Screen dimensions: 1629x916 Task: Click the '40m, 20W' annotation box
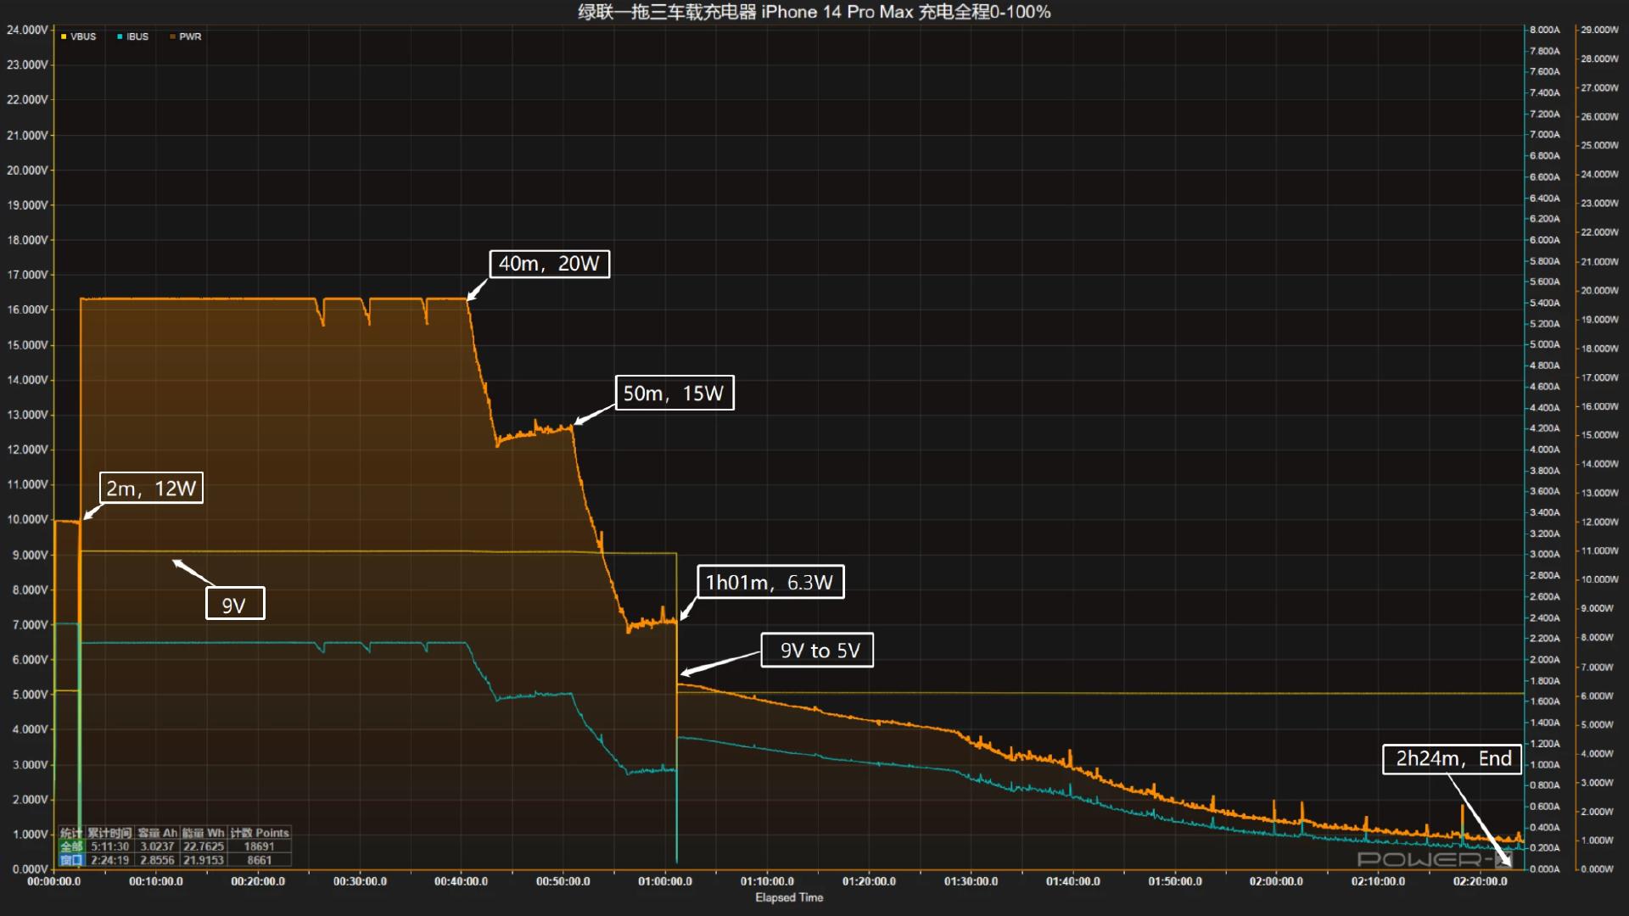(549, 264)
